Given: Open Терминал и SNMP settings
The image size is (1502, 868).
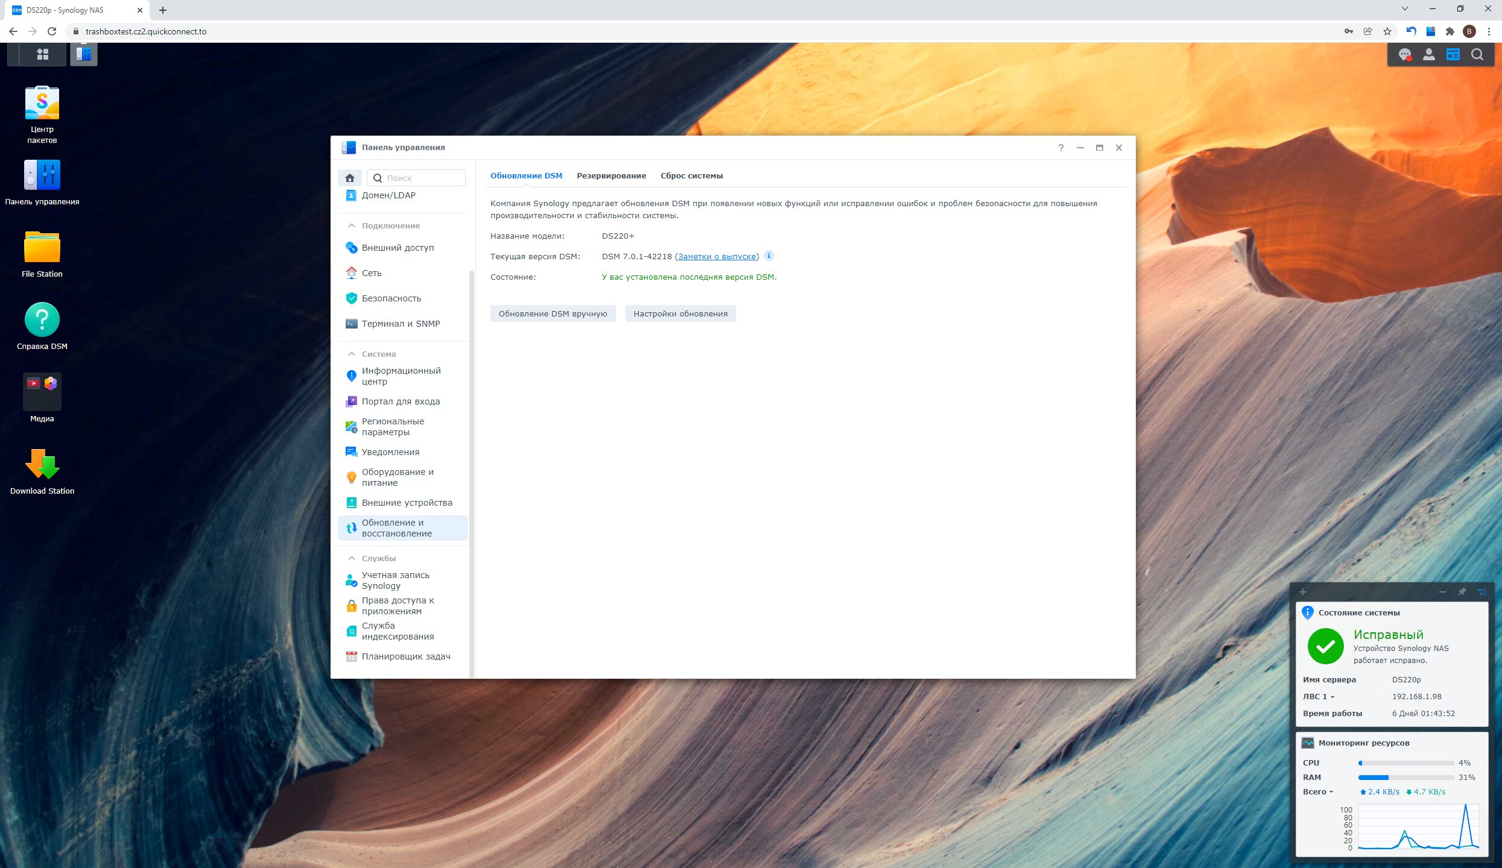Looking at the screenshot, I should 403,324.
